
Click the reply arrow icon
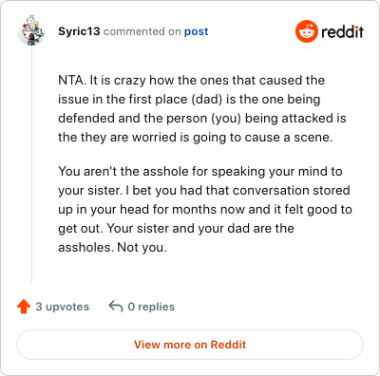click(x=116, y=307)
